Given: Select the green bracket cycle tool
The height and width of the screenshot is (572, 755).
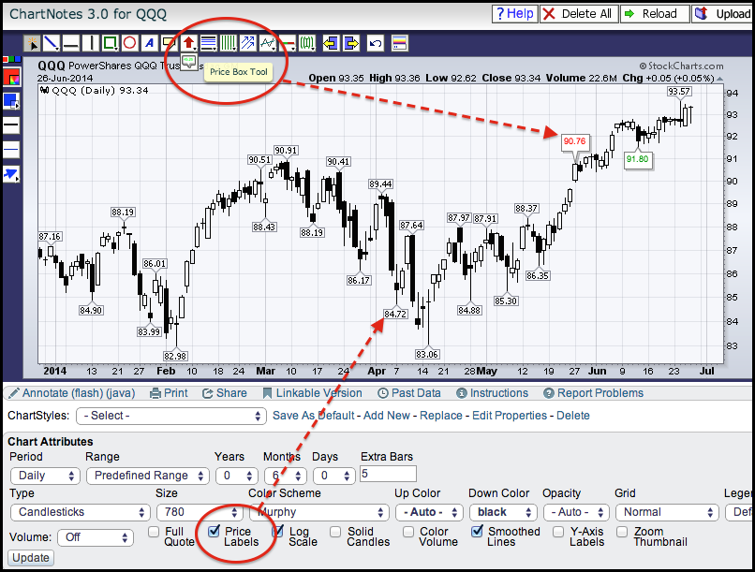Looking at the screenshot, I should [306, 43].
